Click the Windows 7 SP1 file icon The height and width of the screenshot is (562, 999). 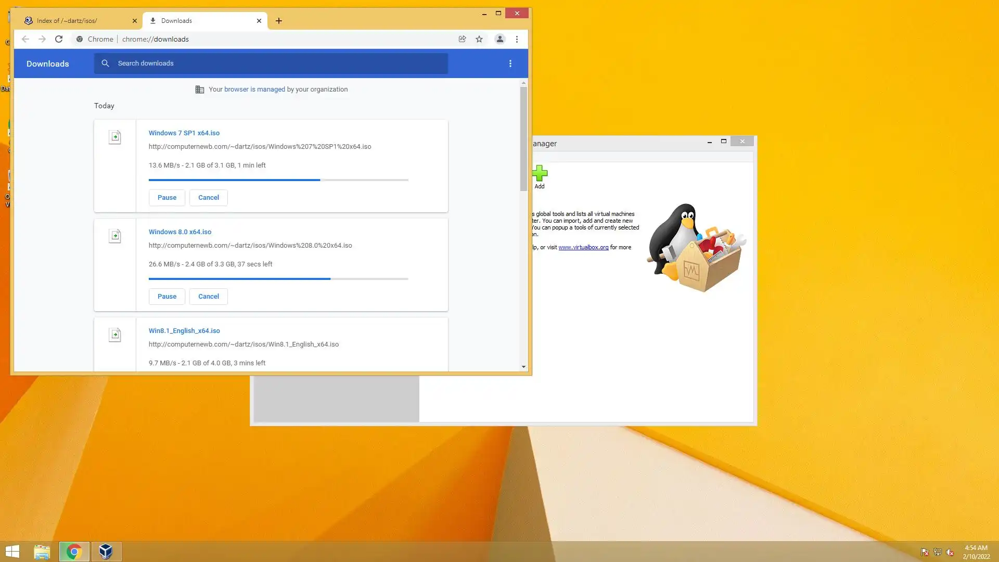coord(115,137)
